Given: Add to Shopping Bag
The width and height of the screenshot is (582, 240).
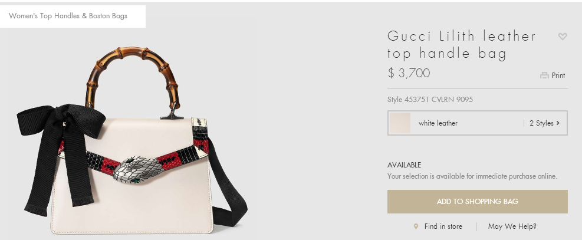Looking at the screenshot, I should click(477, 202).
